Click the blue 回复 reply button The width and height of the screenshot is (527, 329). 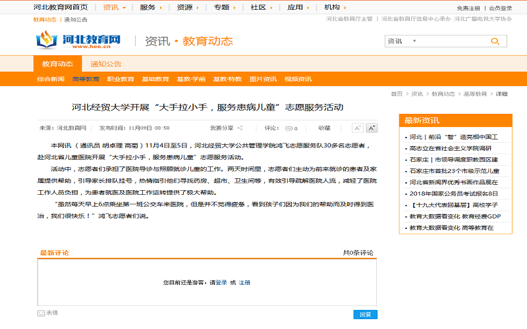(365, 315)
